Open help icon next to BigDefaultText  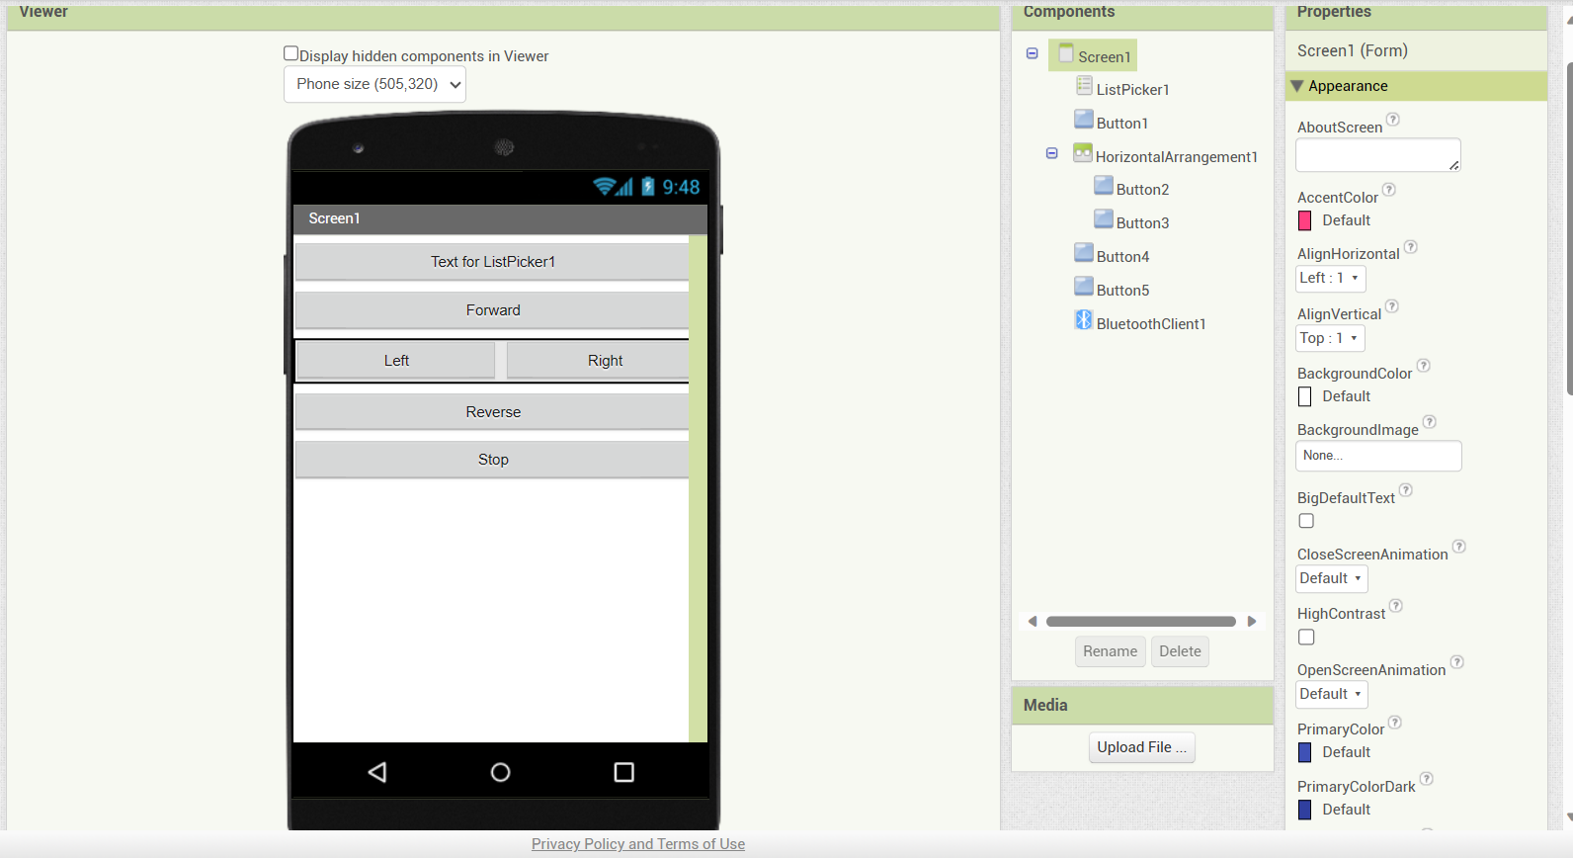coord(1406,490)
